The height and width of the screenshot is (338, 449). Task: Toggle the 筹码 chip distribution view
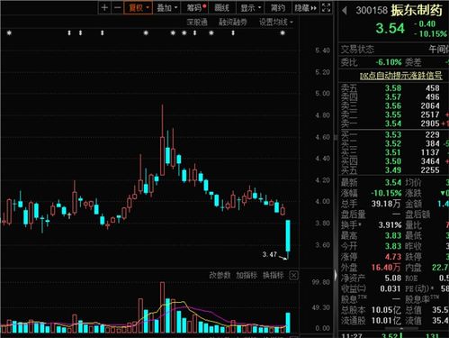click(x=196, y=8)
